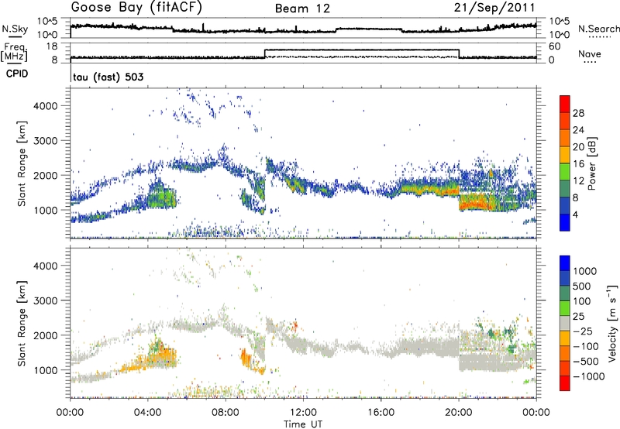Click the "N.Search" legend label
The image size is (620, 429).
tap(598, 29)
